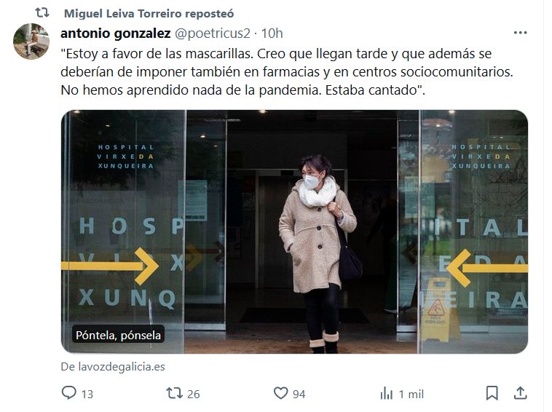Repost the tweet using the arrows icon
This screenshot has width=552, height=412.
174,392
